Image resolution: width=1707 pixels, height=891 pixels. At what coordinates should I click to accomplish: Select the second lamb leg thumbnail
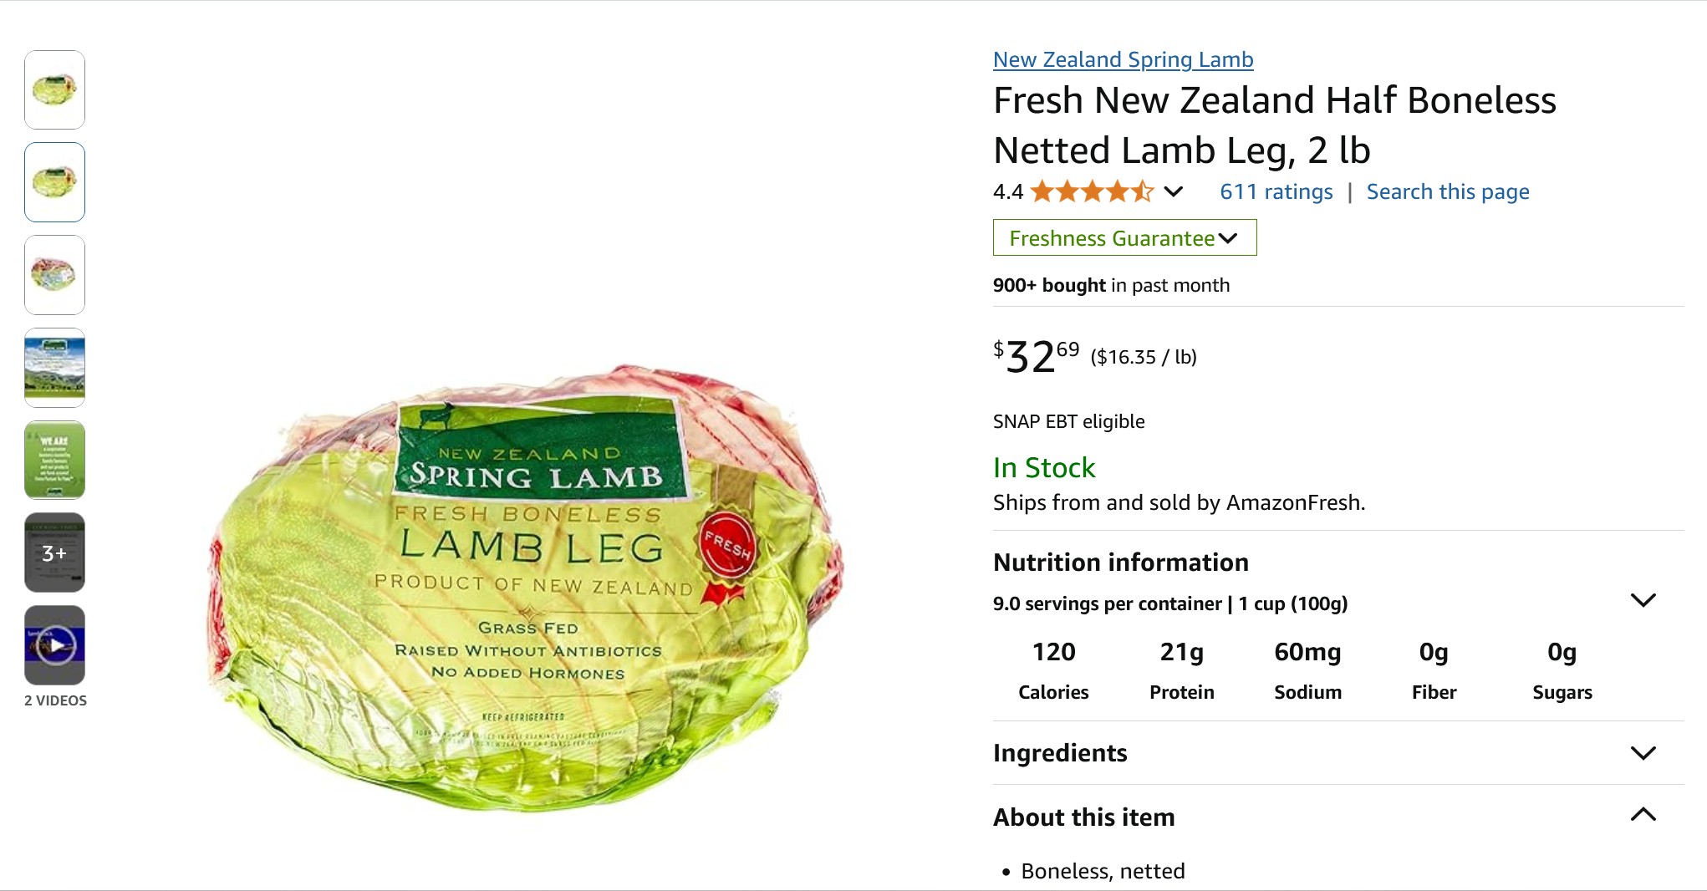pos(55,182)
